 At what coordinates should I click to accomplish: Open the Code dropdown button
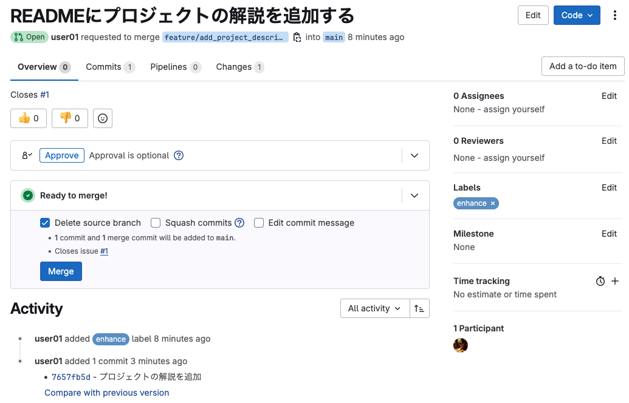point(577,15)
